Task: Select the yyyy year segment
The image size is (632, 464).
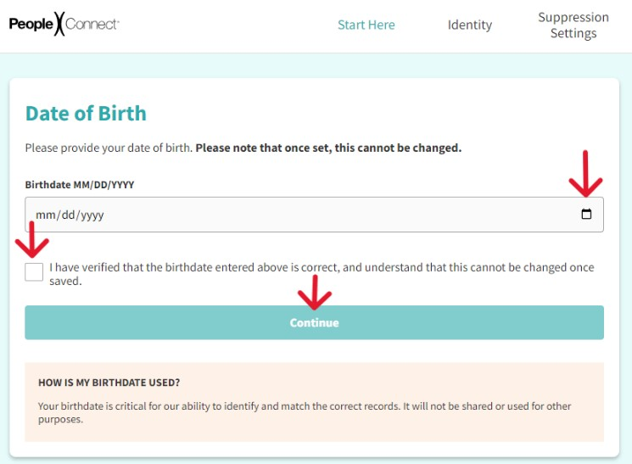Action: (92, 215)
